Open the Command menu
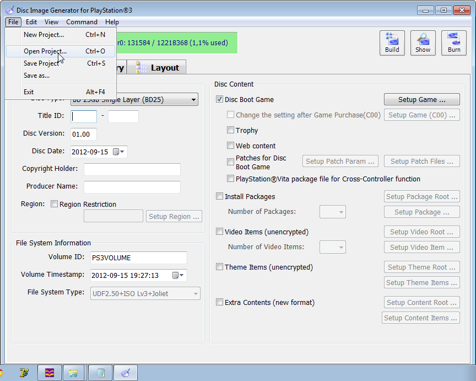This screenshot has width=476, height=381. (x=82, y=22)
